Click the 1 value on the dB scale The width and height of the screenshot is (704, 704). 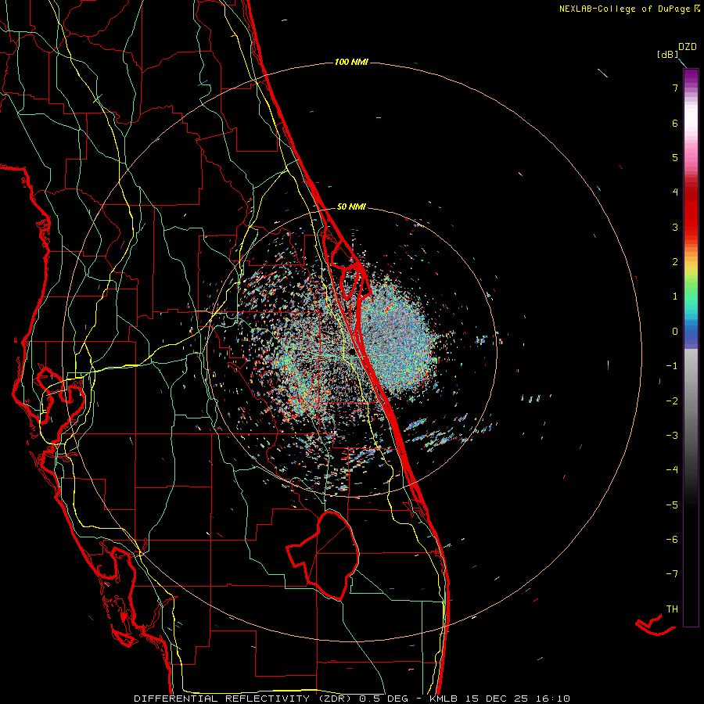[x=675, y=296]
